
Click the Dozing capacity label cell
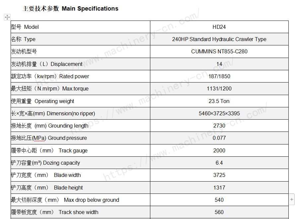[80, 163]
